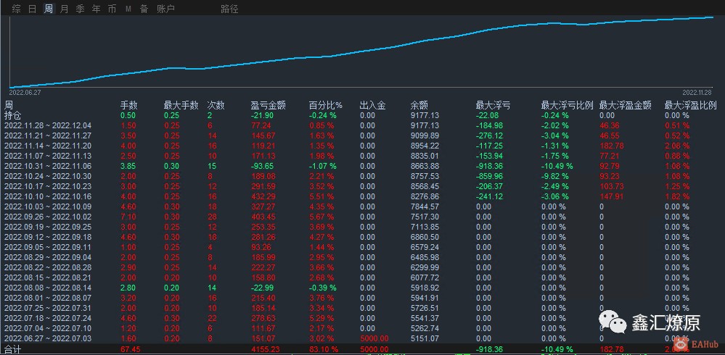Select week row 2022.09.26 ~ 2022.10.02
The width and height of the screenshot is (725, 355).
tap(48, 217)
